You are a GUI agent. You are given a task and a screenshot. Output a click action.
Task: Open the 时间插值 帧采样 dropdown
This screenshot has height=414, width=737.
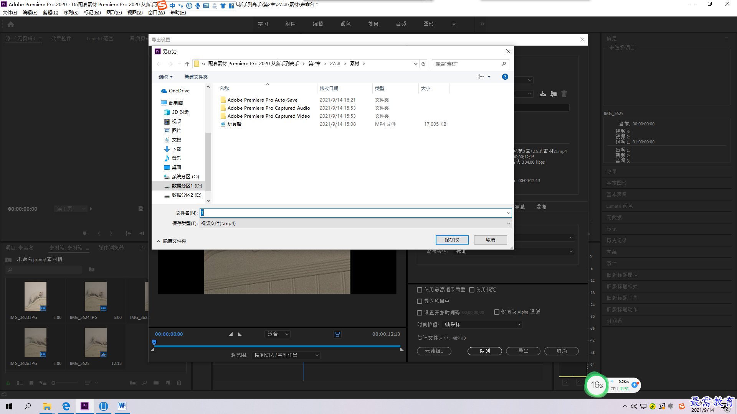pos(482,325)
